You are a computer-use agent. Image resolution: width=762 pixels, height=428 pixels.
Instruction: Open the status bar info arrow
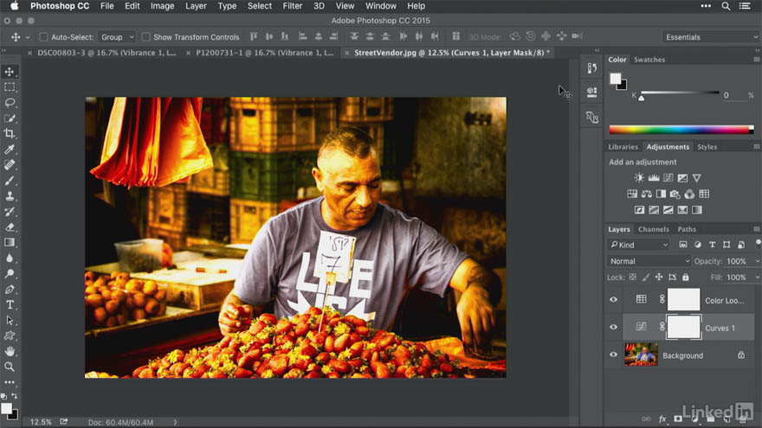[x=176, y=422]
